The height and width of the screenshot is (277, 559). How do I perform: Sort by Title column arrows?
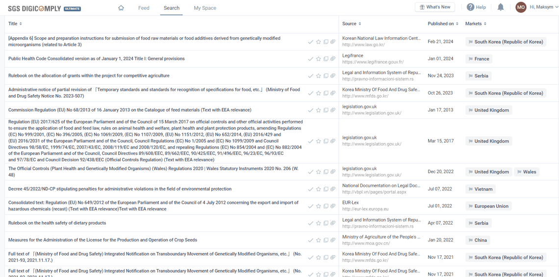21,24
